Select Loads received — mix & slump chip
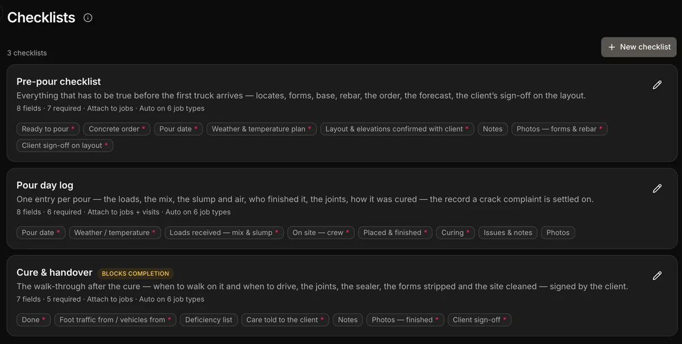Screen dimensions: 682x344 tap(224, 232)
